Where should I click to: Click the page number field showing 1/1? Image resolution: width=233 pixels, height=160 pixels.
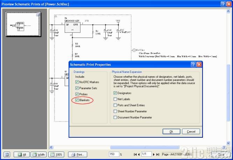coord(146,154)
